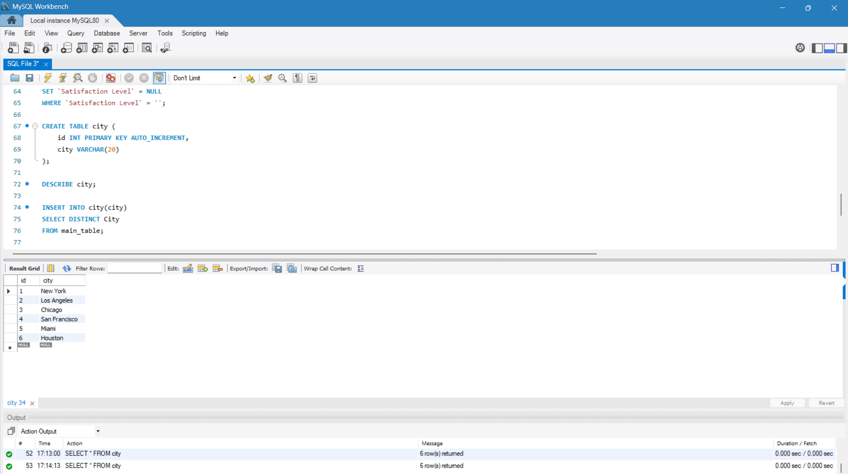
Task: Rollback the current transaction
Action: coord(144,78)
